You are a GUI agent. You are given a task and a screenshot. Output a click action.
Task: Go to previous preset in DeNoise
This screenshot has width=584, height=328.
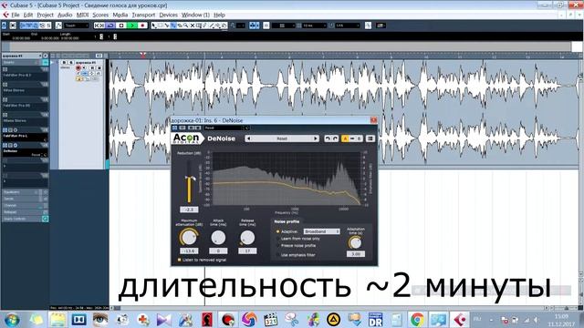click(x=248, y=138)
